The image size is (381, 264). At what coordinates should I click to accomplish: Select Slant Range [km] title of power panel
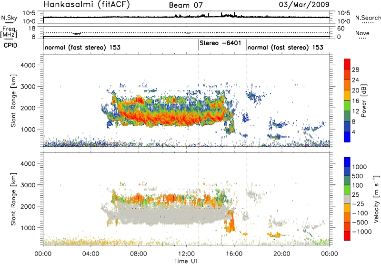(13, 101)
